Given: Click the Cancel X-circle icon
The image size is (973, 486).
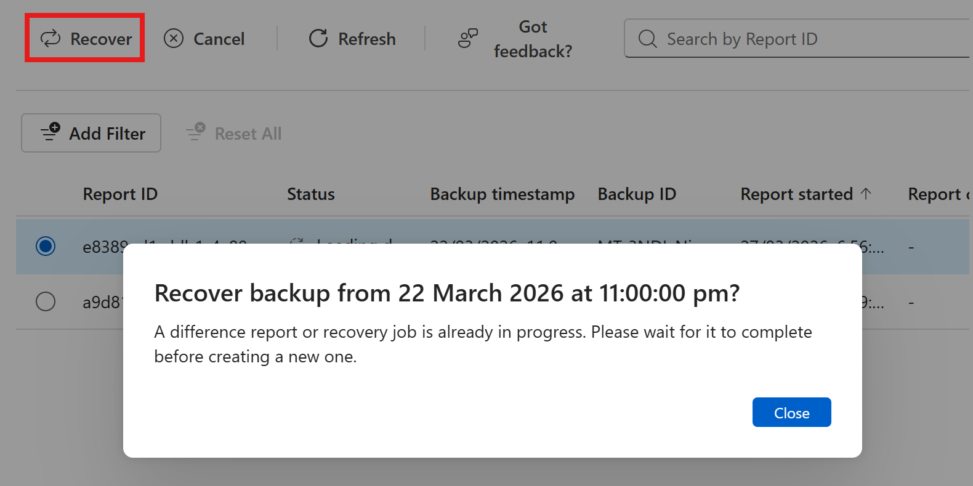Looking at the screenshot, I should click(174, 38).
